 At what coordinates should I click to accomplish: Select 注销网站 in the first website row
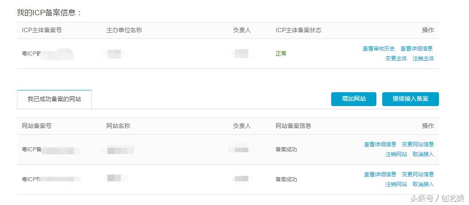coord(396,154)
